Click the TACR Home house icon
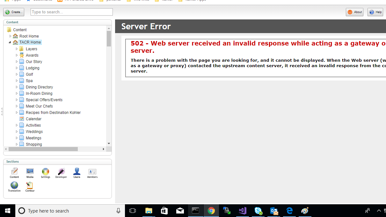The height and width of the screenshot is (217, 386). (15, 42)
